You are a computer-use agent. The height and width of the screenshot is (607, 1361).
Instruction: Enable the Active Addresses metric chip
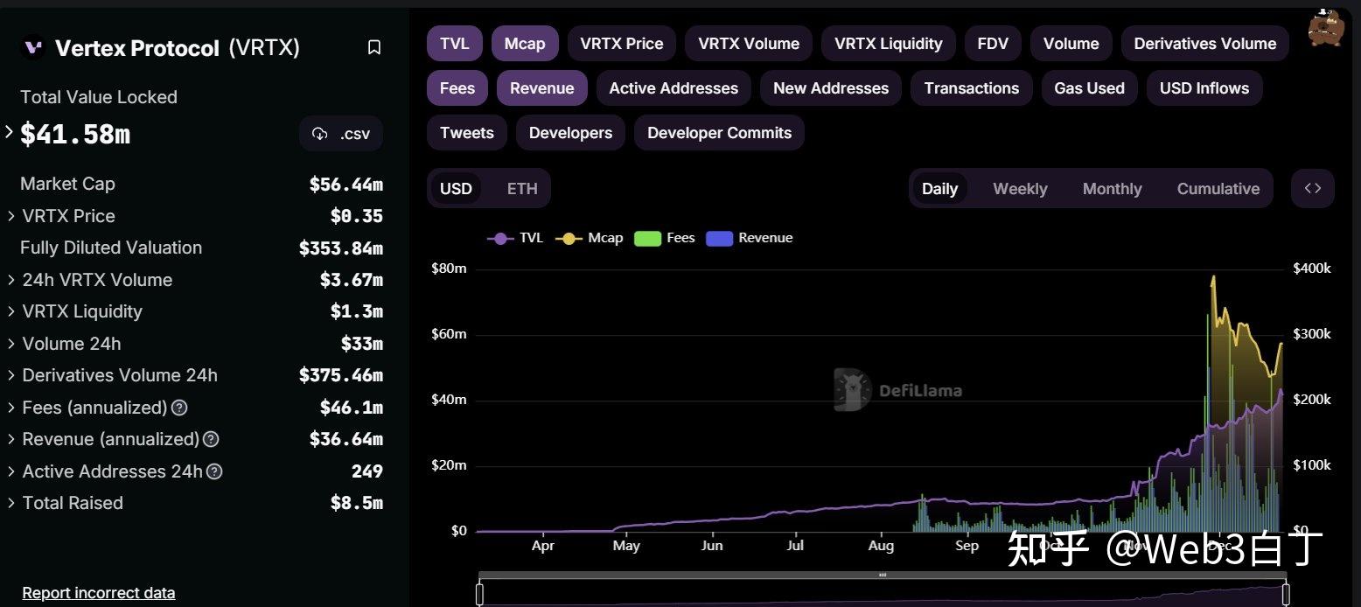coord(674,88)
